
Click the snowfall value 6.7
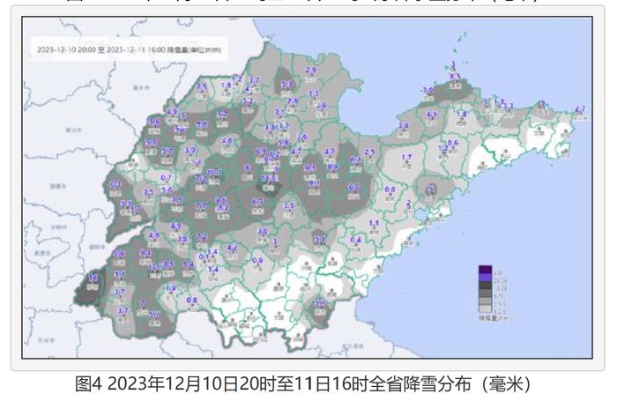(257, 202)
